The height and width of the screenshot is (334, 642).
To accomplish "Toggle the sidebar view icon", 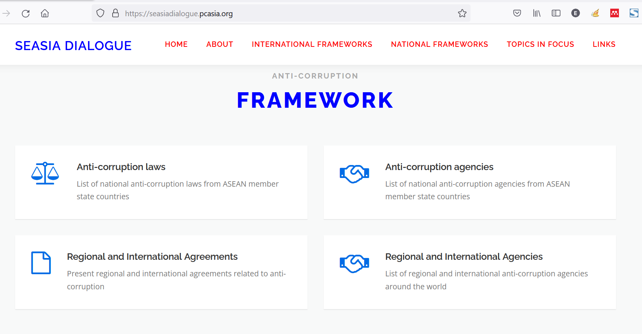I will 556,13.
